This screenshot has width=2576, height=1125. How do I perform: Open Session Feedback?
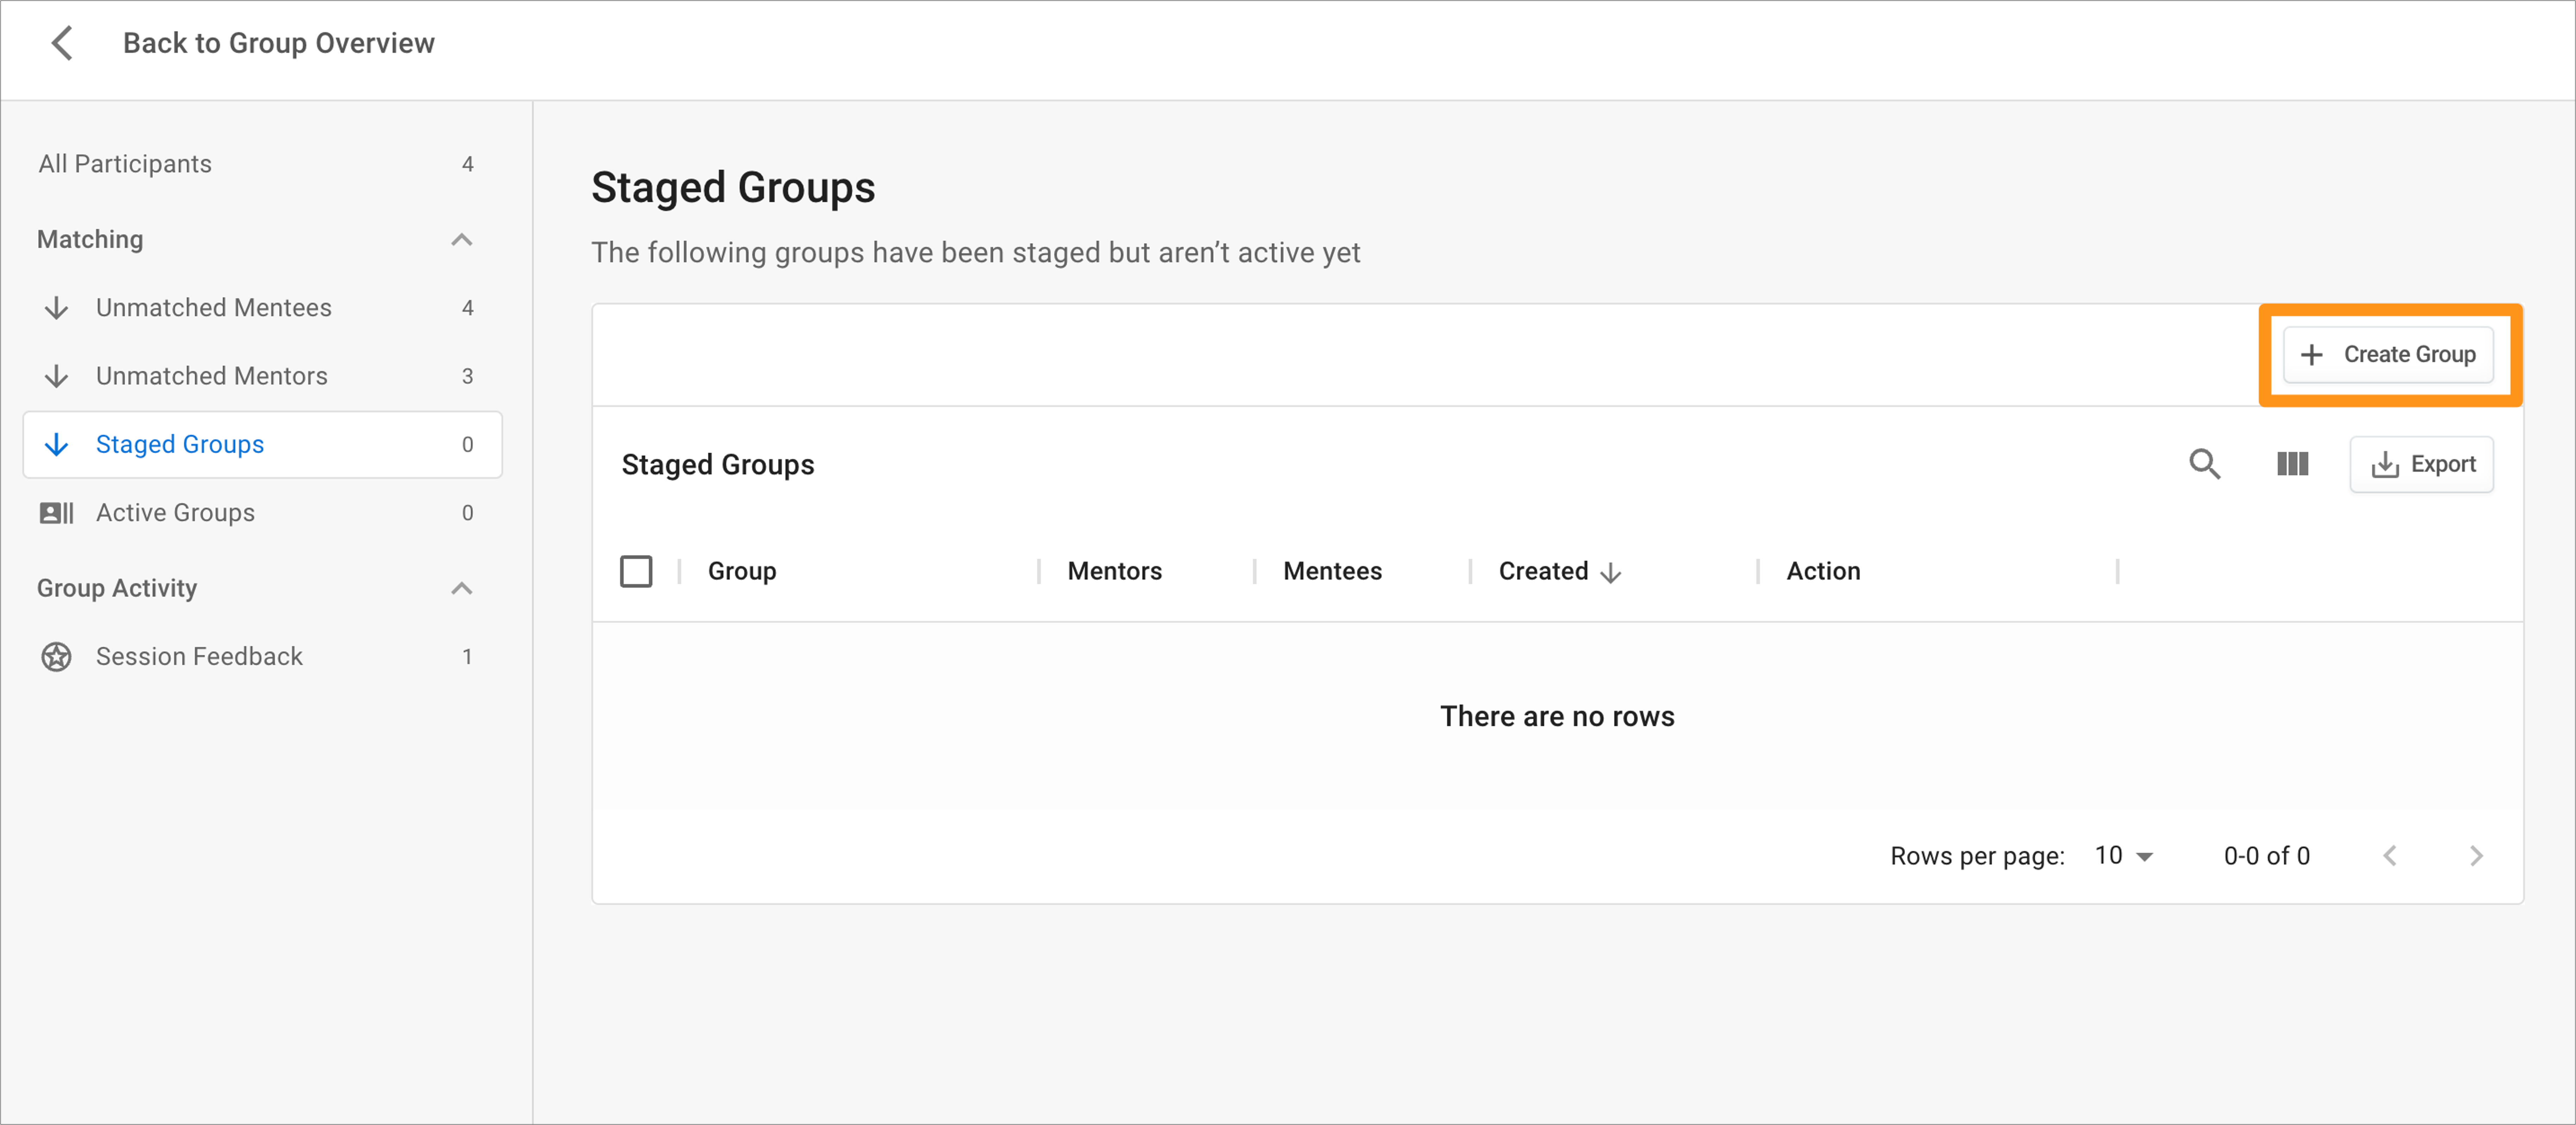click(x=262, y=657)
